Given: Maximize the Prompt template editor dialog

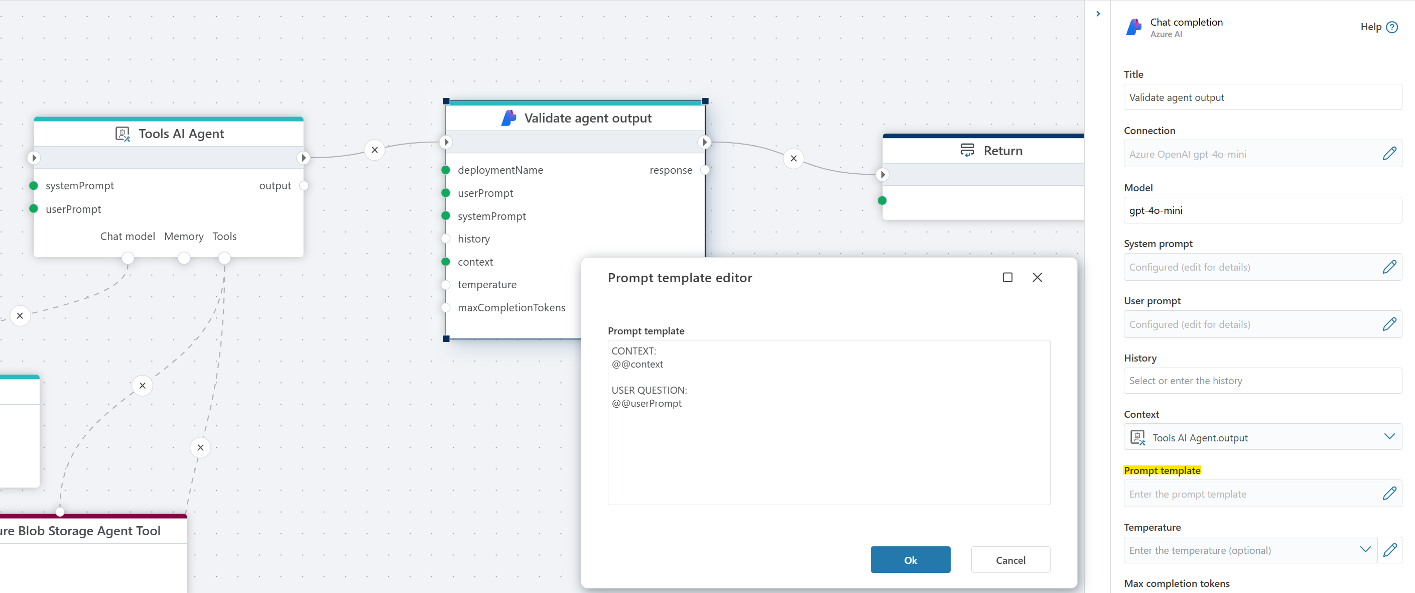Looking at the screenshot, I should [x=1007, y=278].
